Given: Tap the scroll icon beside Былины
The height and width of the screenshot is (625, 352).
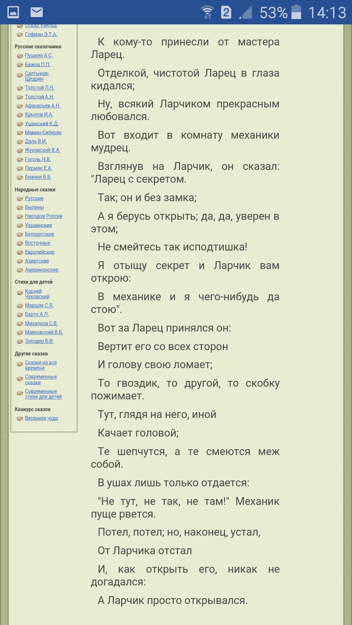Looking at the screenshot, I should 20,208.
